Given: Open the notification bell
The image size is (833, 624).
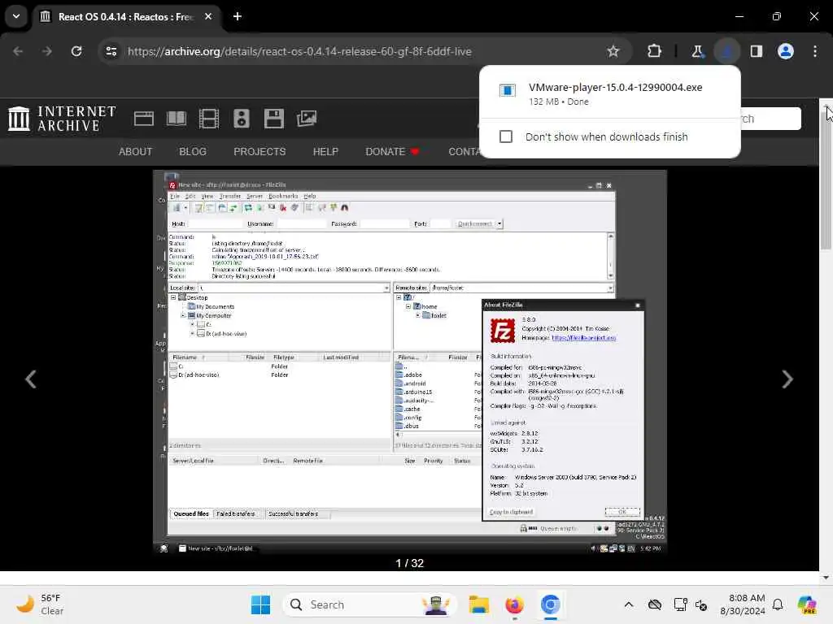Looking at the screenshot, I should click(x=778, y=604).
